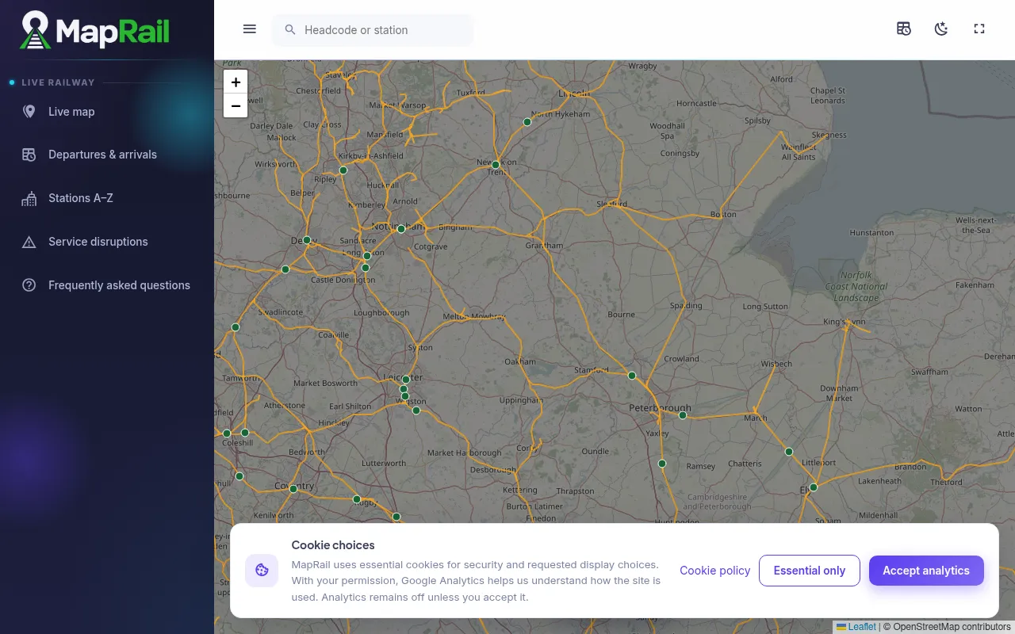
Task: Enter fullscreen mode
Action: [979, 29]
